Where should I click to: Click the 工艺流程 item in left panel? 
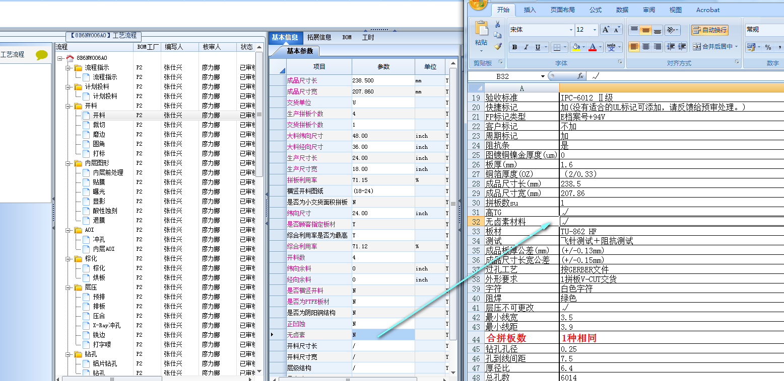pyautogui.click(x=12, y=54)
